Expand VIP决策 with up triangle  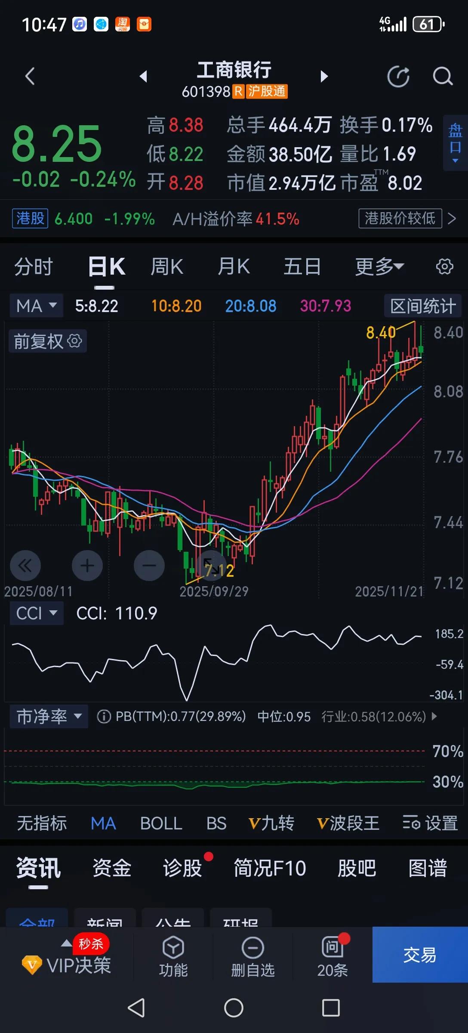pos(66,943)
